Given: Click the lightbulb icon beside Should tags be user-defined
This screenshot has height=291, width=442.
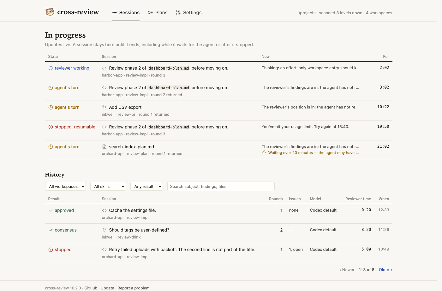Looking at the screenshot, I should pyautogui.click(x=104, y=230).
